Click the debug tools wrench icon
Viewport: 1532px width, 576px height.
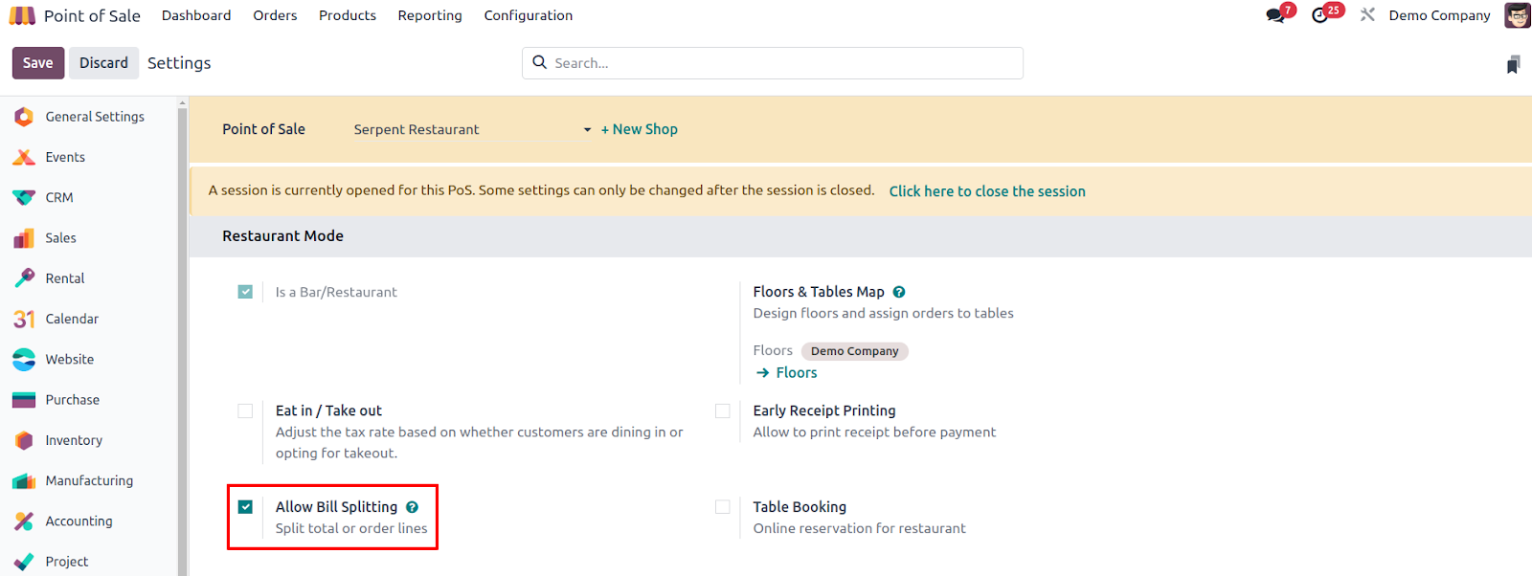1367,15
